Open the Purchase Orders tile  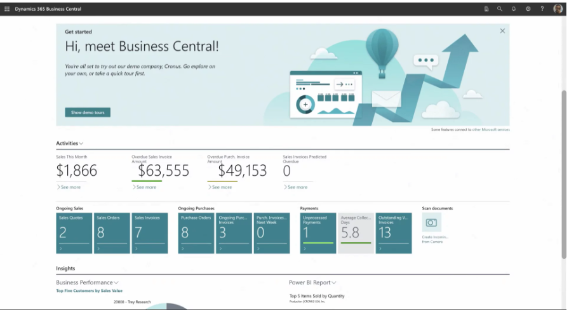coord(196,233)
